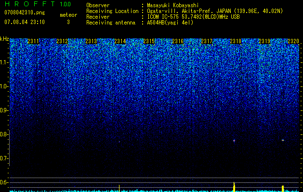Click the 2312 time marker
This screenshot has width=303, height=192.
tap(62, 41)
